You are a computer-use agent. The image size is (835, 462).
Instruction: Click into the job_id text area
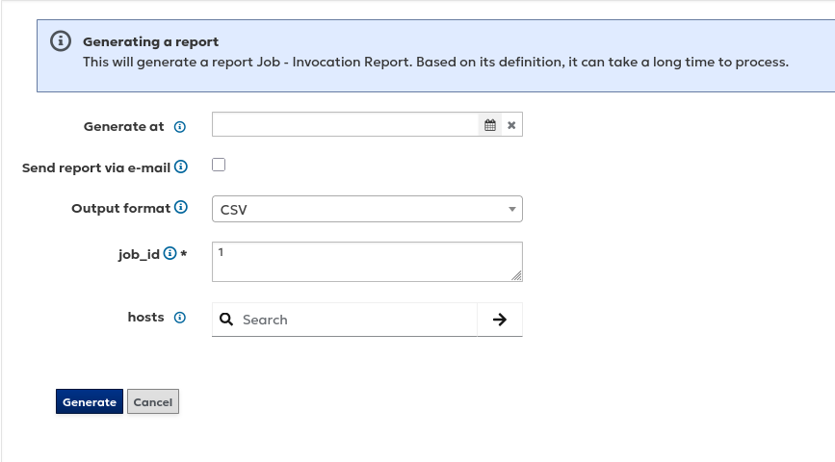click(x=366, y=261)
